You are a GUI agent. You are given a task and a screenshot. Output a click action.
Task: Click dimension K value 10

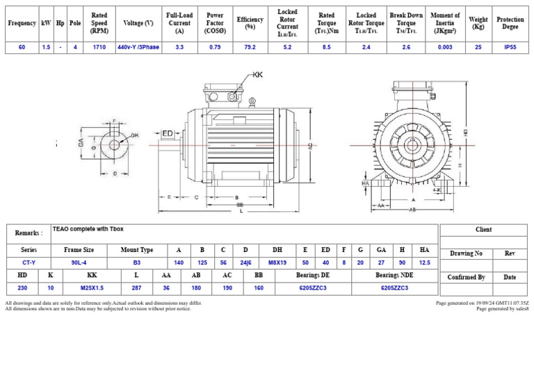coord(50,288)
